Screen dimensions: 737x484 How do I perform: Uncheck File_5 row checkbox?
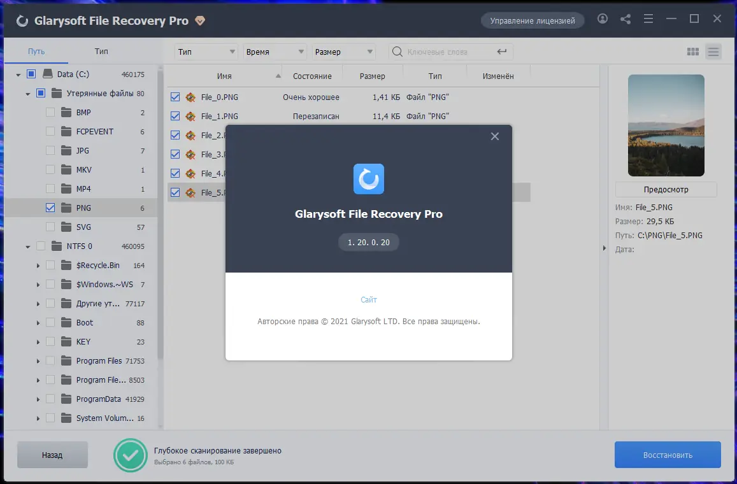tap(175, 193)
